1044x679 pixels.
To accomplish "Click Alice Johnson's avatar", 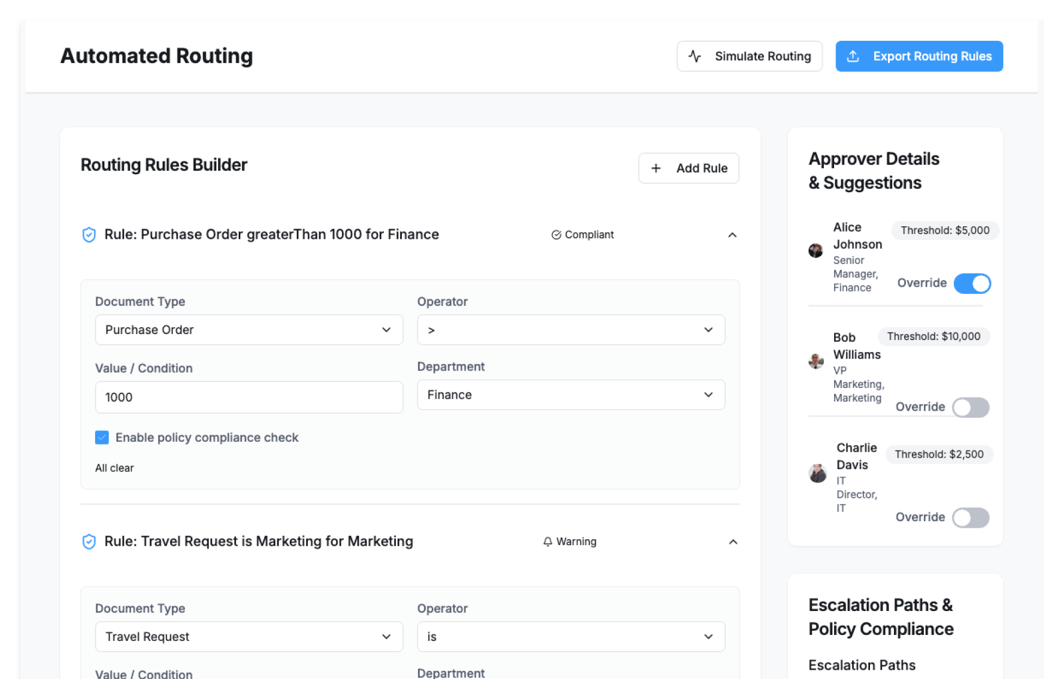I will (815, 250).
